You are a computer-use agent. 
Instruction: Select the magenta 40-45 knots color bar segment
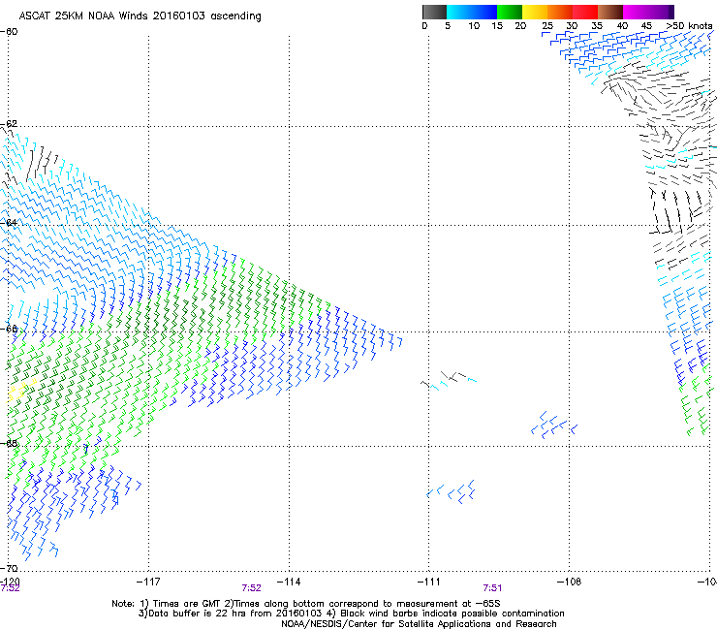[636, 12]
